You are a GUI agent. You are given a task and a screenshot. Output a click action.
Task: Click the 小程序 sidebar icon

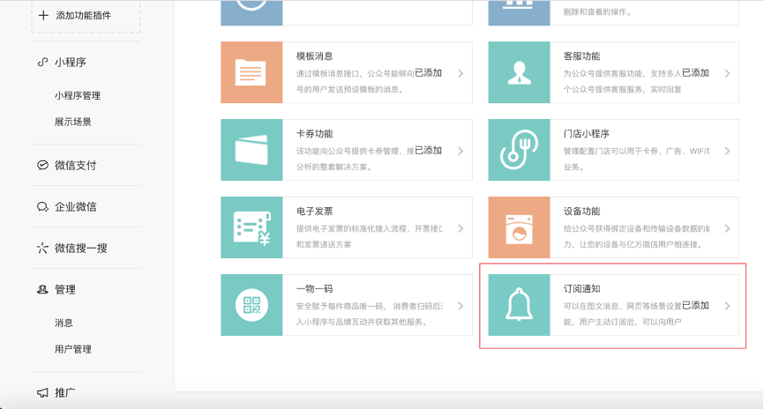[x=43, y=63]
